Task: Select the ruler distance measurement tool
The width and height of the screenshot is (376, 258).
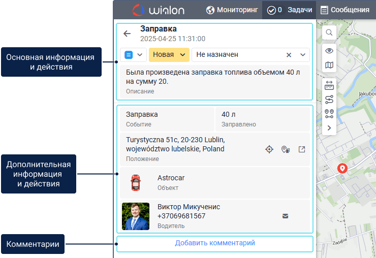Action: point(329,85)
